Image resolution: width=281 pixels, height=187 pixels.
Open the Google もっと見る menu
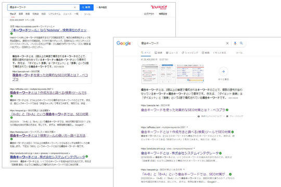[x=220, y=53]
